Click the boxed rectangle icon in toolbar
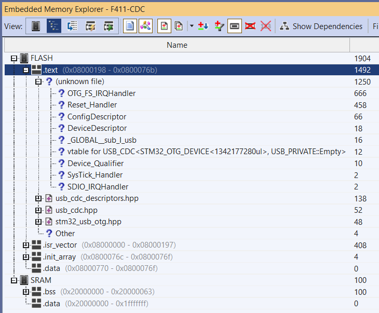Viewport: 379px width, 313px height. [234, 26]
